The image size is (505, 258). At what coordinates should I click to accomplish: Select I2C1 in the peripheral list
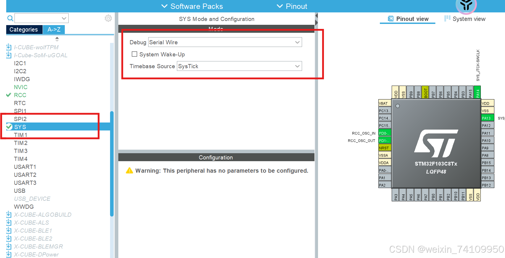point(20,63)
